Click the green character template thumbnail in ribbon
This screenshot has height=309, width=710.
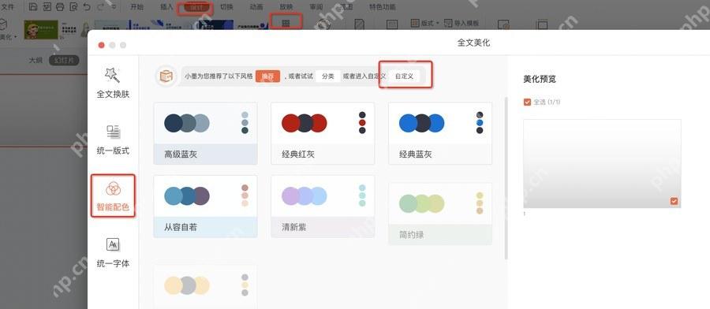41,29
